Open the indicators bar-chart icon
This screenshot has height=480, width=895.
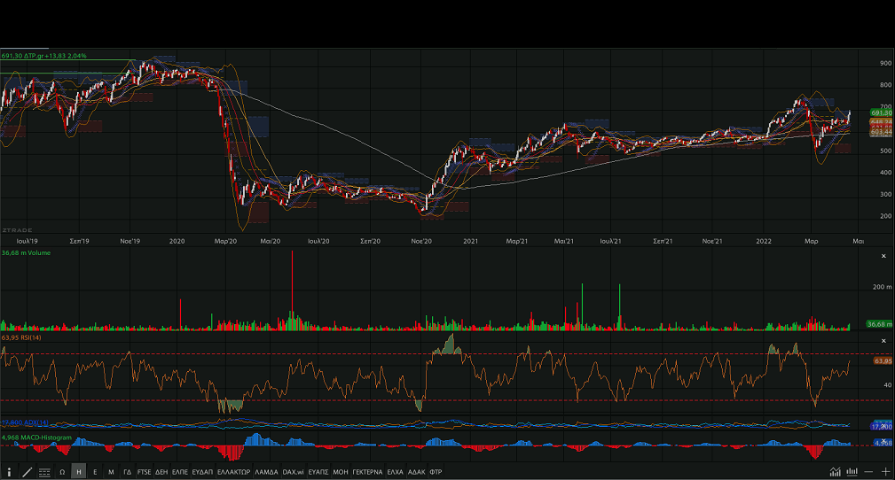pos(852,472)
